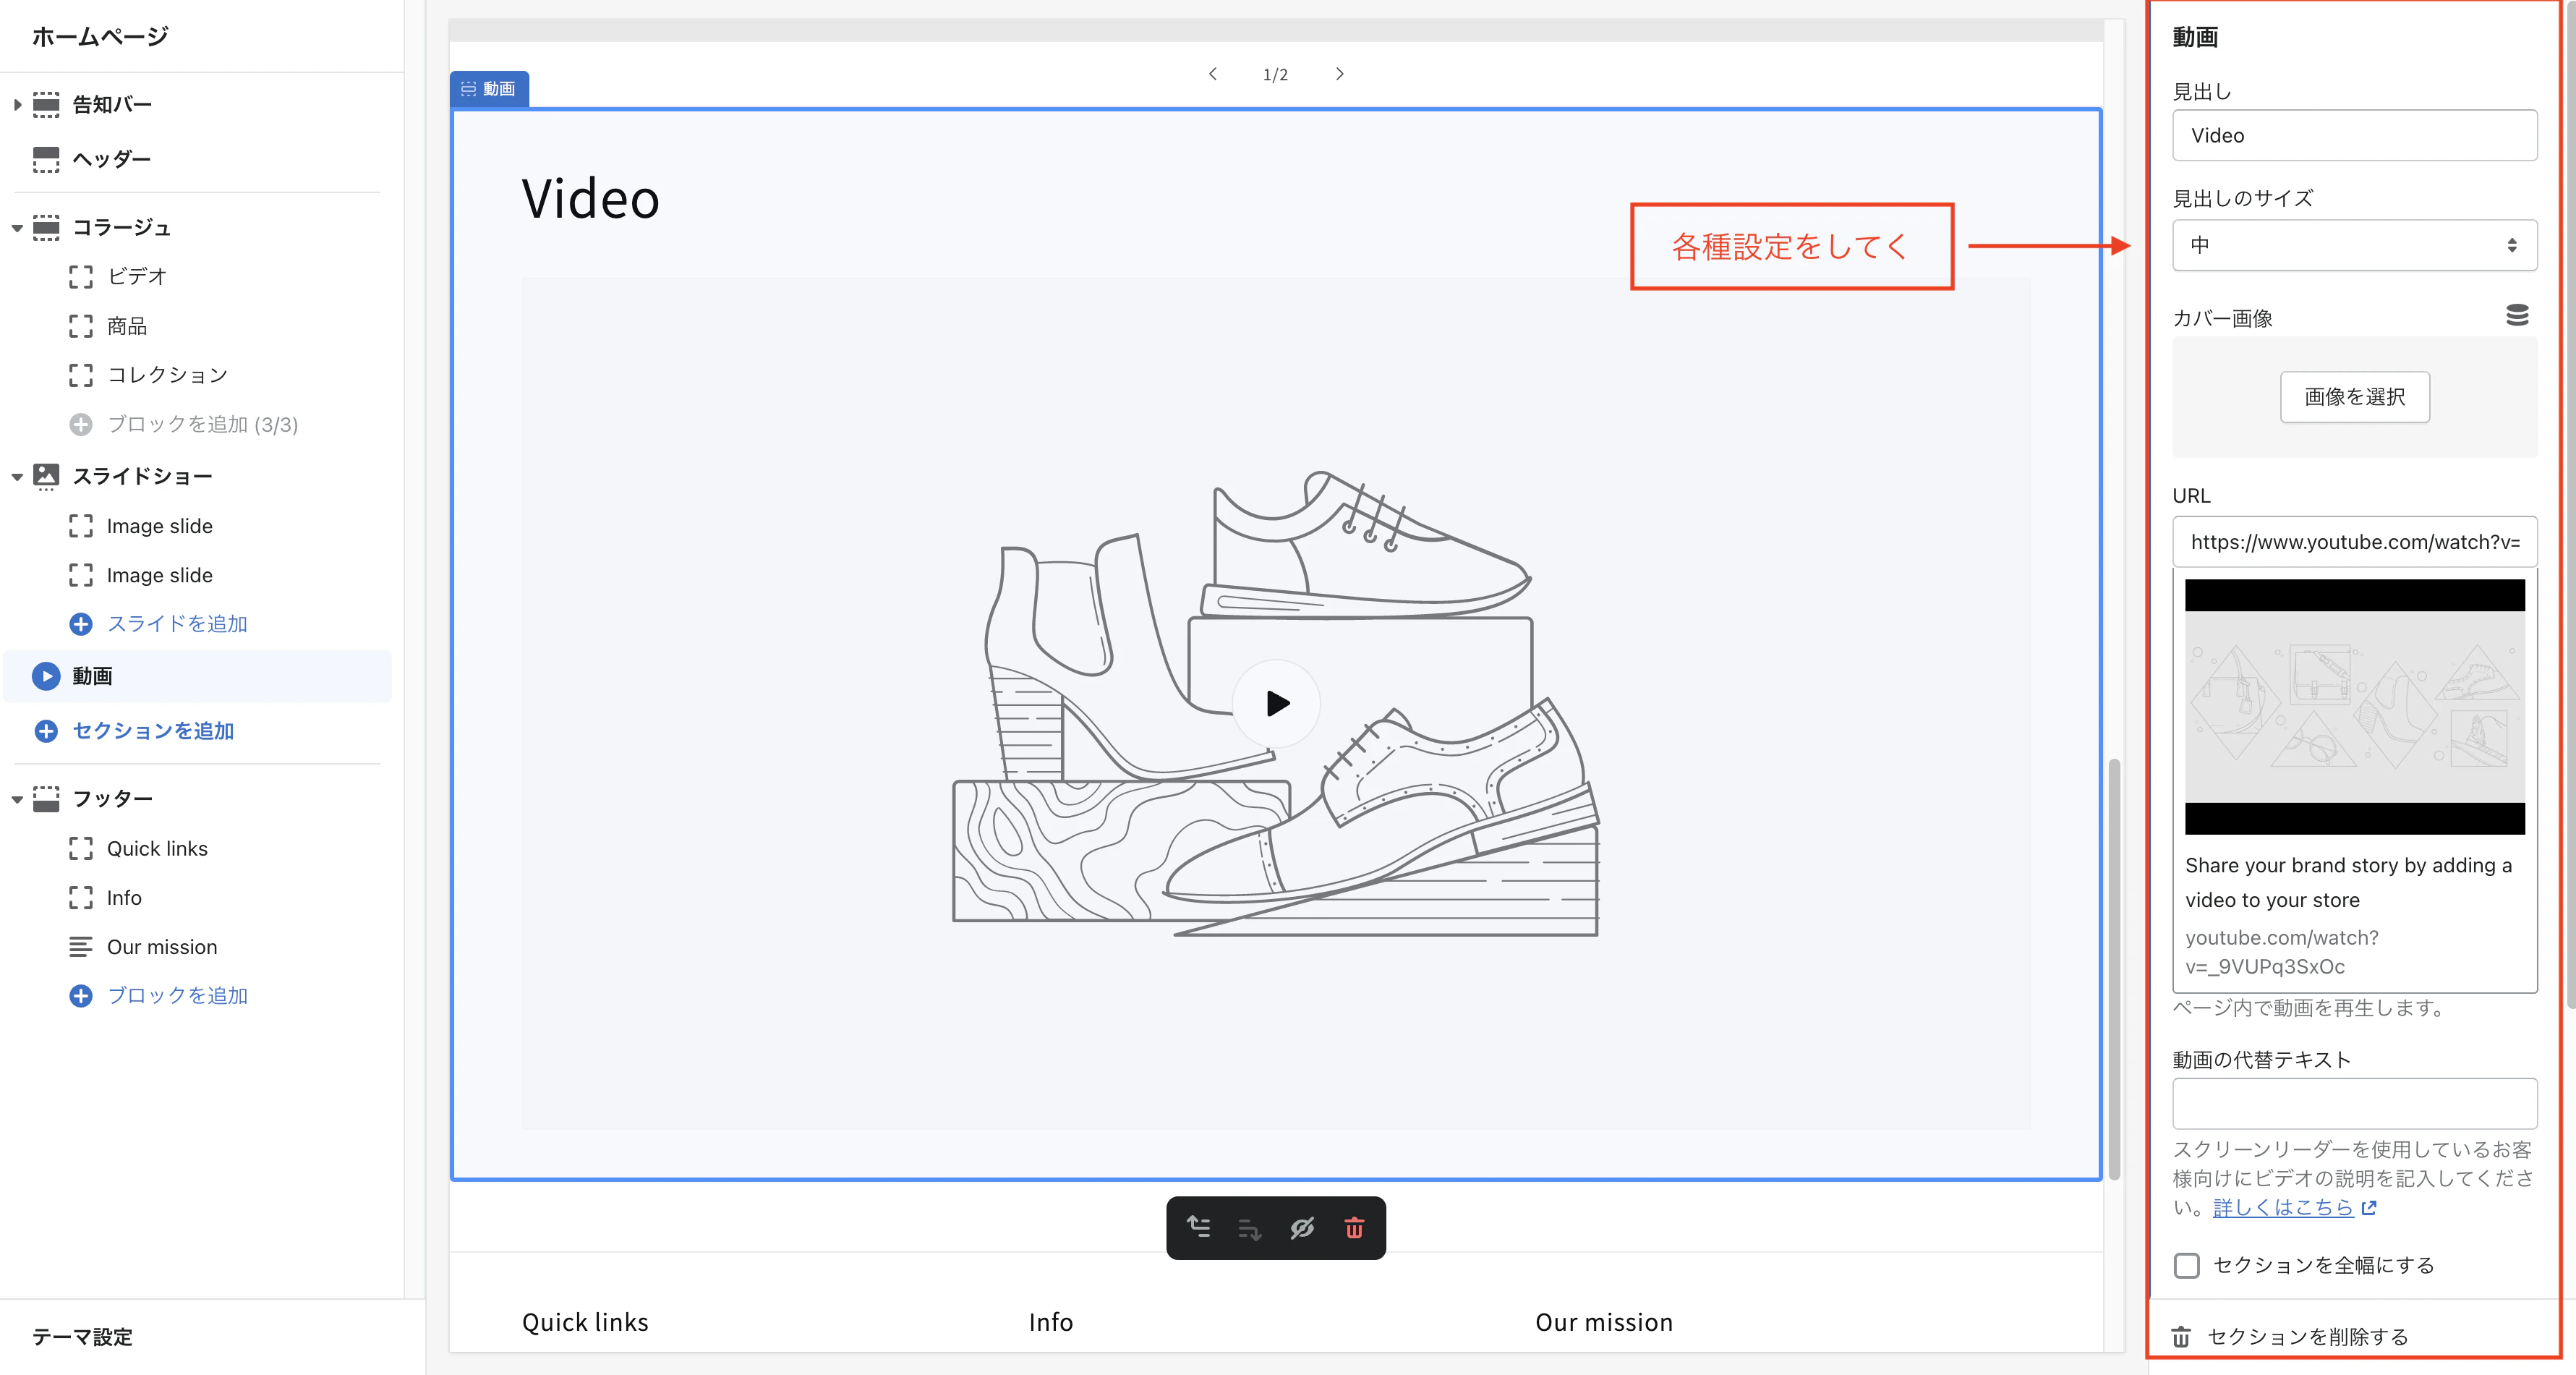Open the 見出しのサイズ dropdown
Image resolution: width=2576 pixels, height=1375 pixels.
[x=2354, y=245]
